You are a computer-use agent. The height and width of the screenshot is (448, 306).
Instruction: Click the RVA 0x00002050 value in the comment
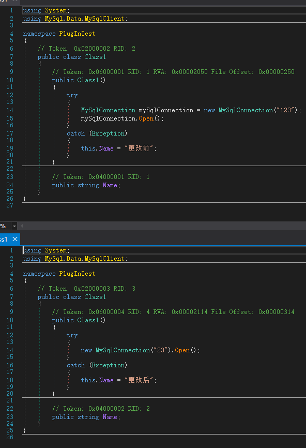pyautogui.click(x=190, y=72)
